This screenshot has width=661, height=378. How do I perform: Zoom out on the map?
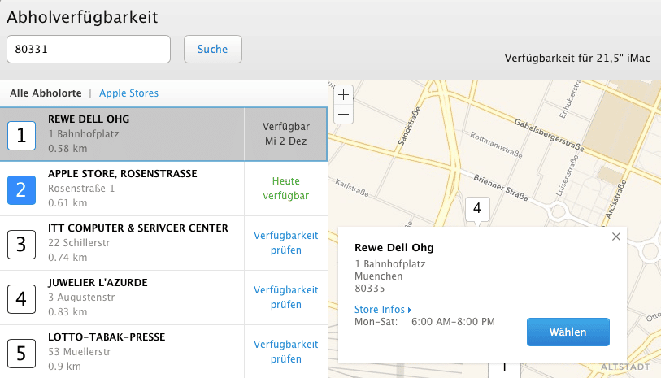[x=344, y=114]
